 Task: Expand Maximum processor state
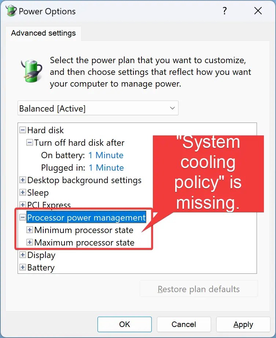pos(30,242)
